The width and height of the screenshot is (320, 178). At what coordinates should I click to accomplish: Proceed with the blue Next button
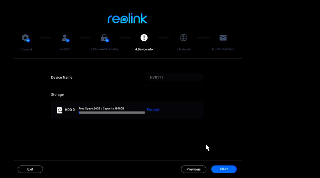(224, 169)
